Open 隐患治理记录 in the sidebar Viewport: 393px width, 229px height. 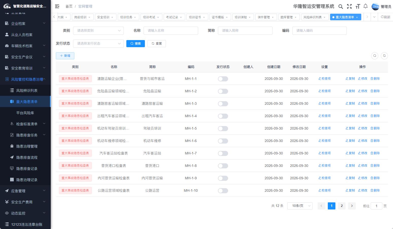click(25, 180)
